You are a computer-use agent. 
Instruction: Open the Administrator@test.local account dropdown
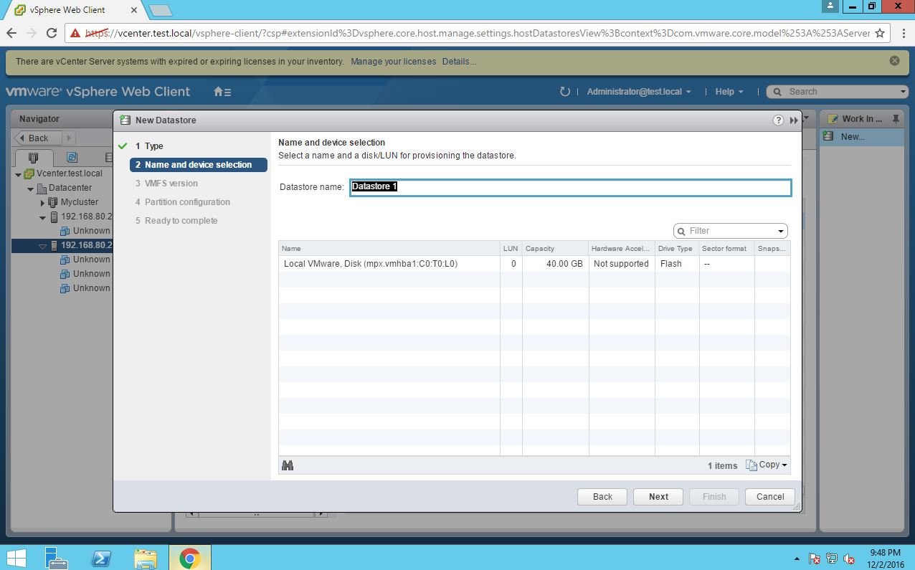point(637,91)
